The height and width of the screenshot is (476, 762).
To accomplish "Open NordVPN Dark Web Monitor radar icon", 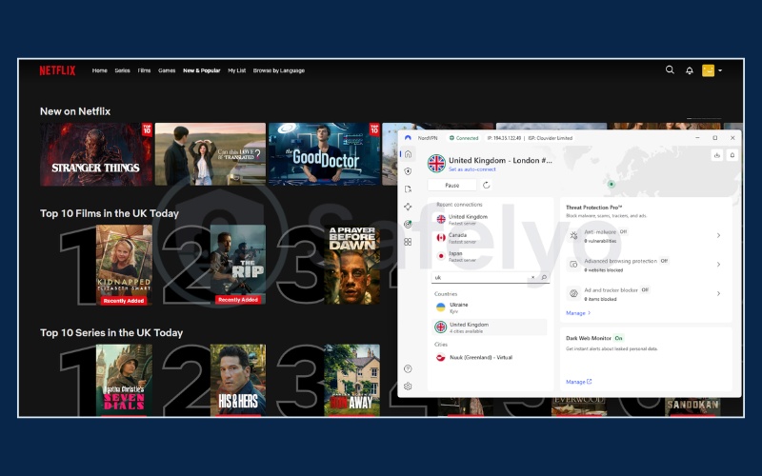I will tap(408, 224).
